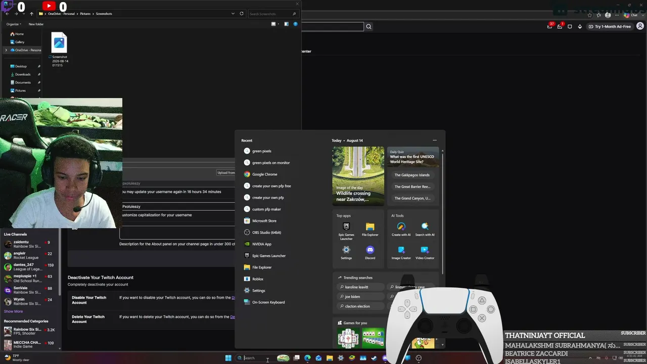Open Twitch notifications inbox with 37 badge
Screen dimensions: 647x364
coord(550,26)
